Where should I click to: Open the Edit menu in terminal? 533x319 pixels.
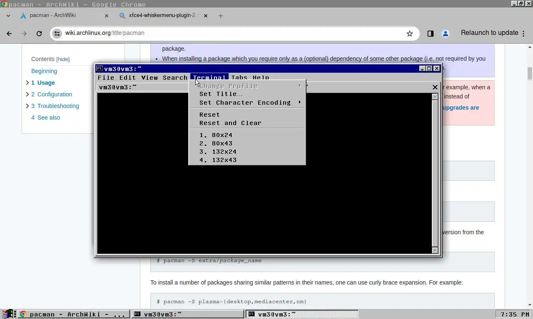click(127, 78)
